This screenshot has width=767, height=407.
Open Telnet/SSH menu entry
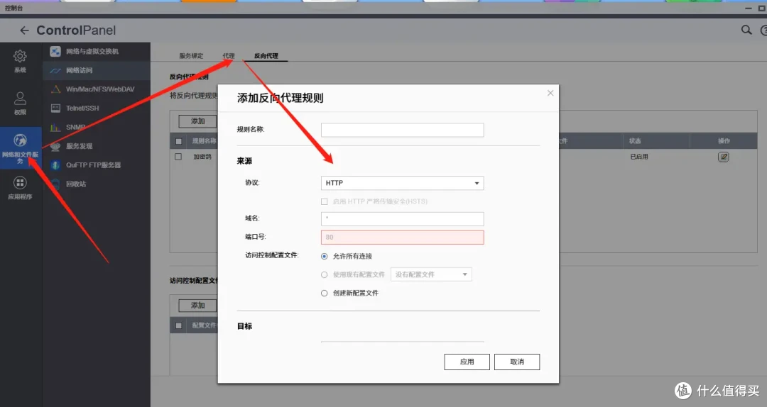82,108
